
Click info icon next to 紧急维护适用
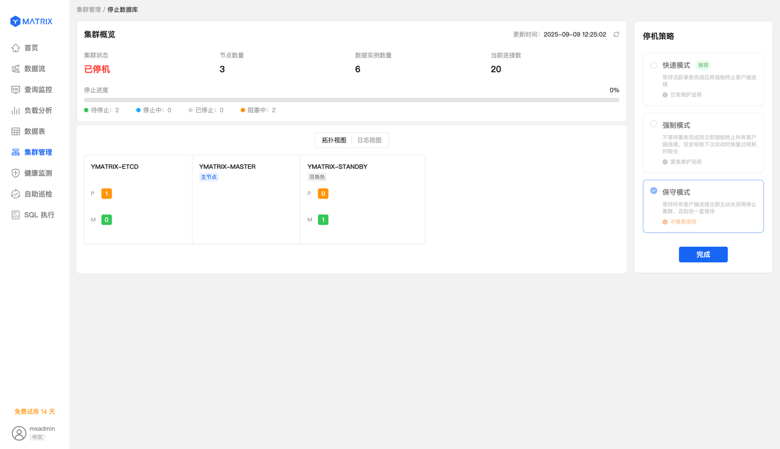(665, 162)
